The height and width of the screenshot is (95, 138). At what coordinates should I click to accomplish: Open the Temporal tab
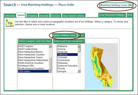(32, 16)
